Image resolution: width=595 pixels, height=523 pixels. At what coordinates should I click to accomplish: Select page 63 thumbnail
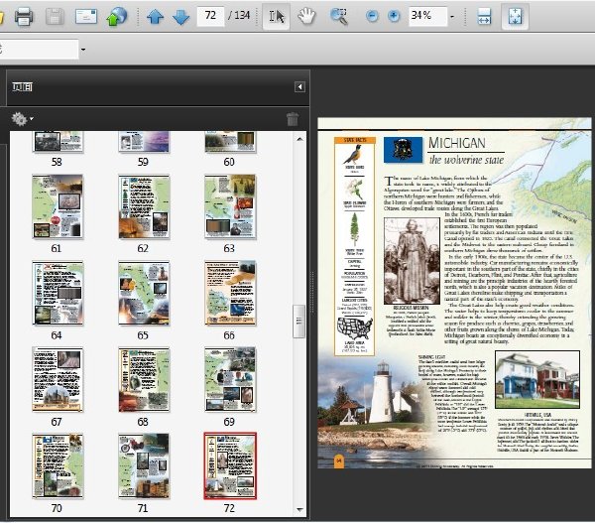pyautogui.click(x=230, y=206)
